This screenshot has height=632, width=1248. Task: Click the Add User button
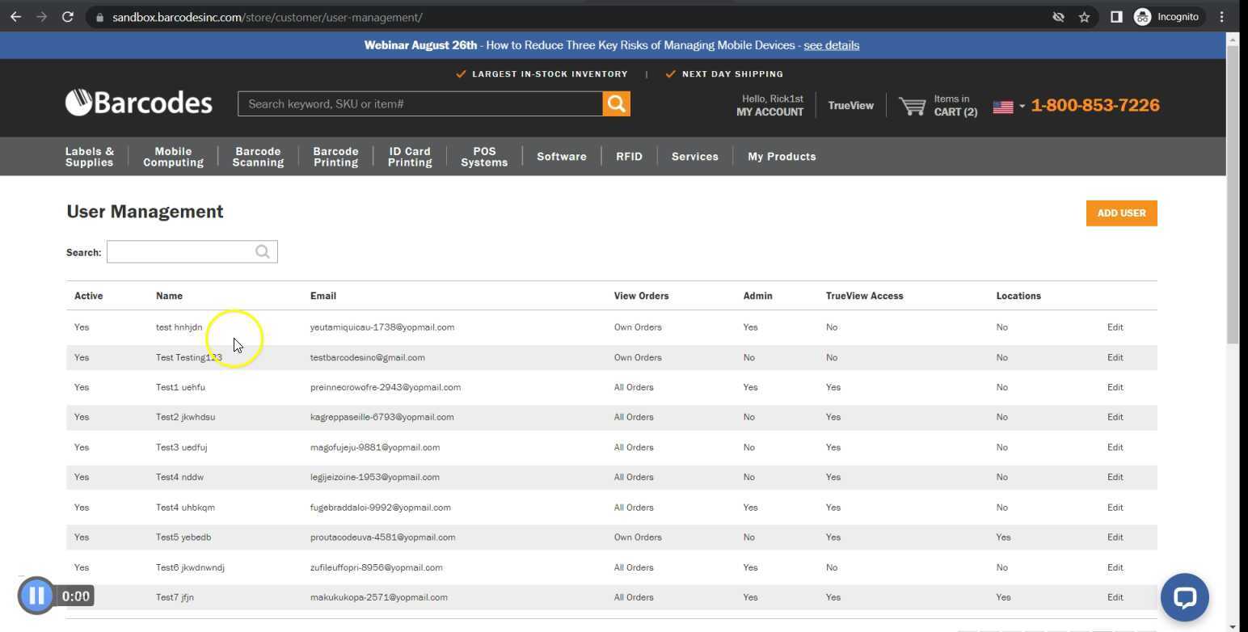pyautogui.click(x=1121, y=213)
